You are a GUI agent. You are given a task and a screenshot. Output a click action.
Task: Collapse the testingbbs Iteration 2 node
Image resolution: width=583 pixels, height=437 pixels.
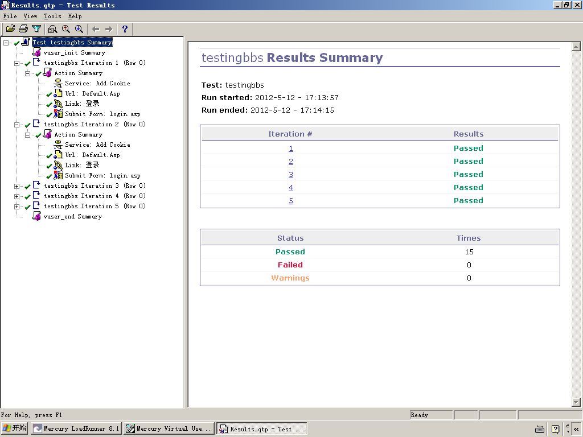coord(17,125)
